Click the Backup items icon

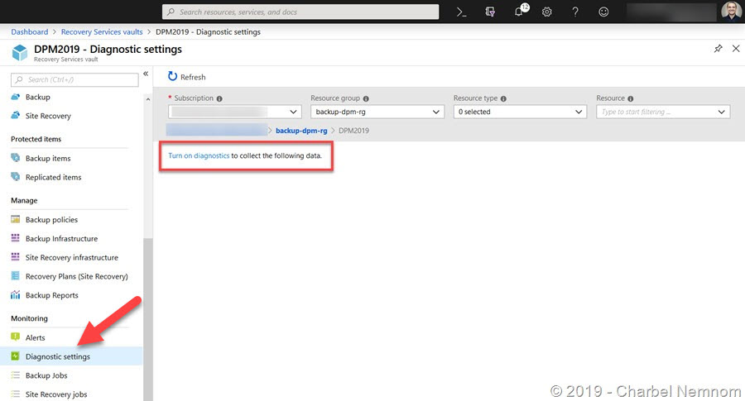15,158
